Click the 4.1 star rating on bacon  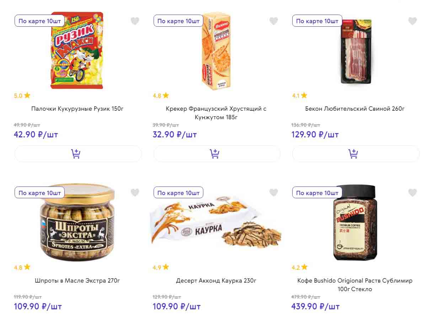click(299, 95)
